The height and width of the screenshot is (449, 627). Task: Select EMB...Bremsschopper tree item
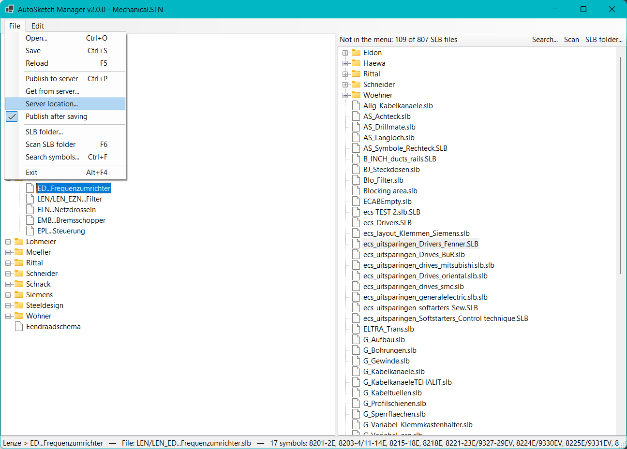click(x=71, y=220)
